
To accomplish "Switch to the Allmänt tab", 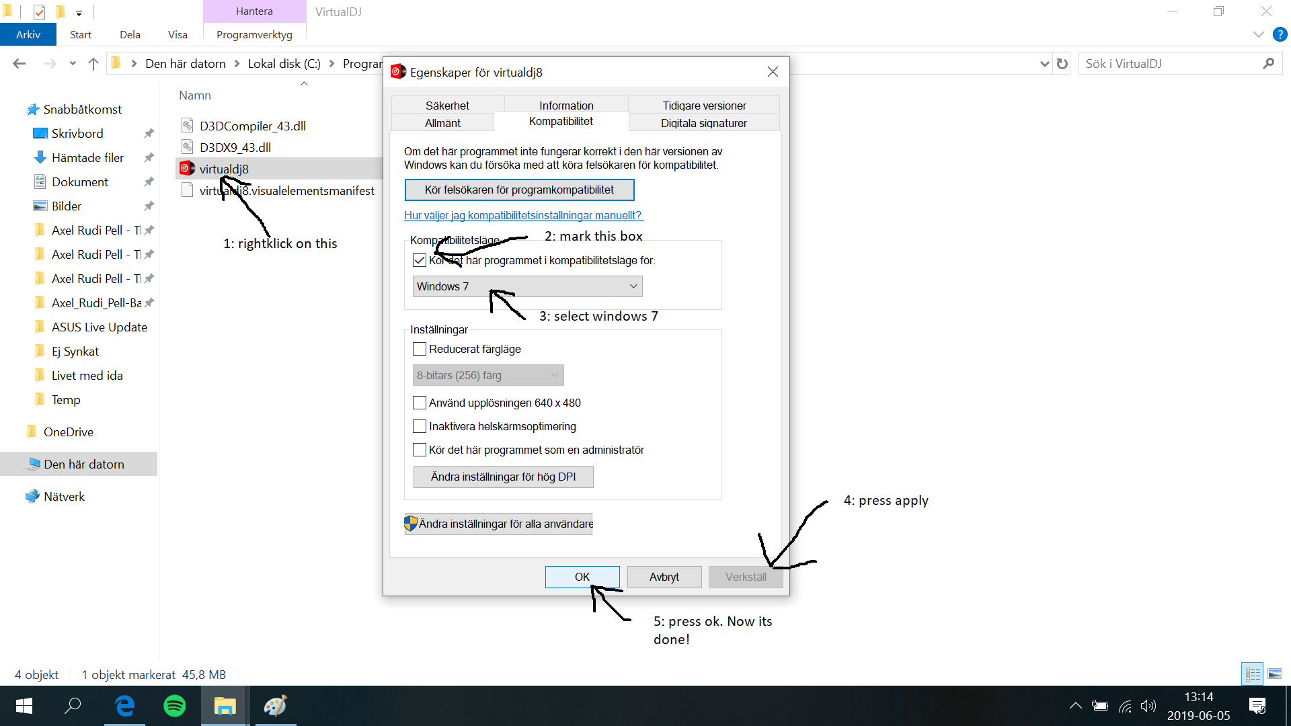I will click(442, 122).
